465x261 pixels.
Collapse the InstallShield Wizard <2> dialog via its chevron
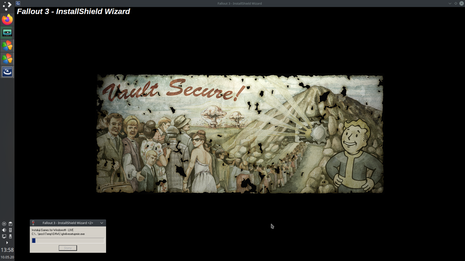pos(101,223)
